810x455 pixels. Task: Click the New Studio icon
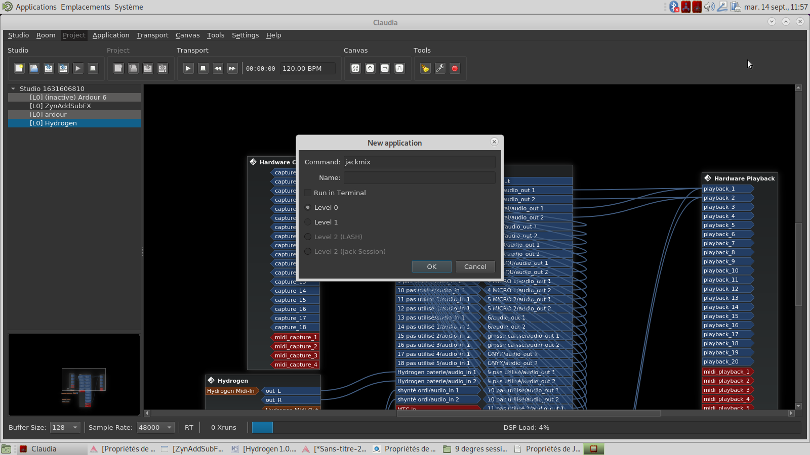(x=19, y=68)
